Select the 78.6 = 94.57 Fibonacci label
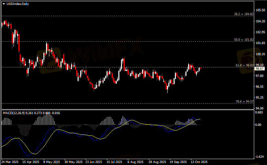The image size is (267, 165). click(245, 102)
